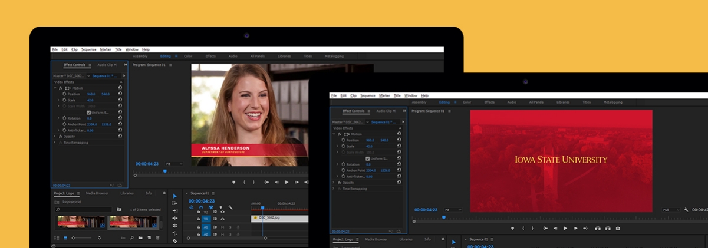The image size is (708, 248).
Task: Toggle Uniform Scale checkbox in right window
Action: click(x=368, y=158)
